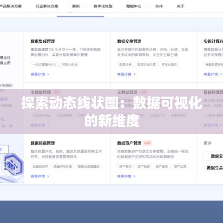Image resolution: width=223 pixels, height=223 pixels.
Task: Open the 数据生命 item under 更多
Action: (213, 168)
